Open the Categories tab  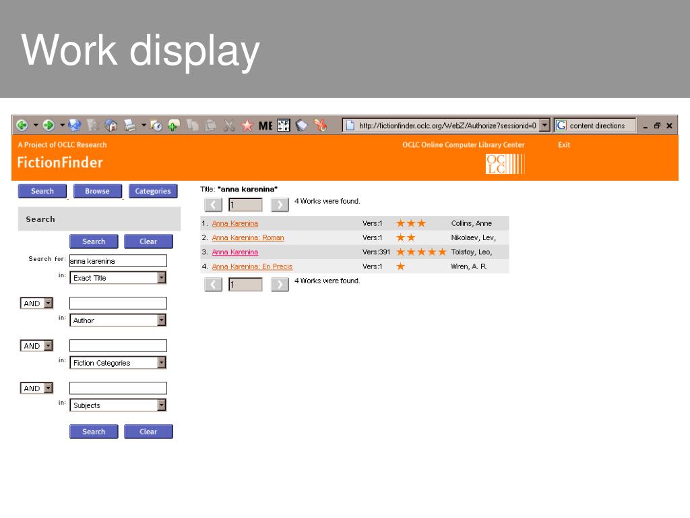click(x=153, y=191)
